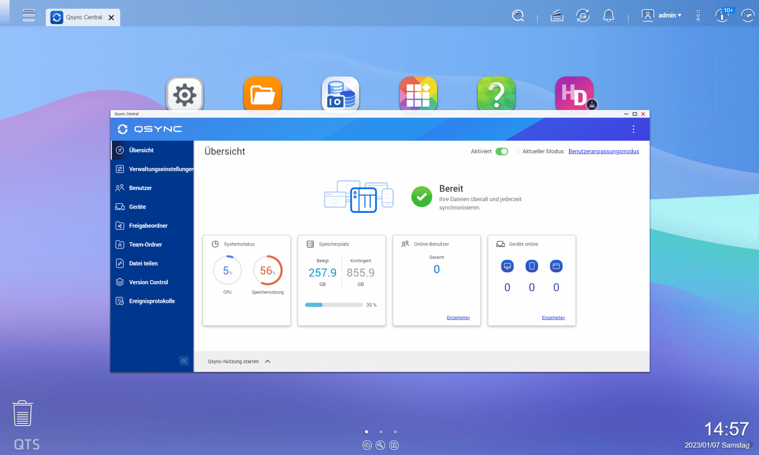Image resolution: width=759 pixels, height=455 pixels.
Task: Open the Benutzer menu item
Action: pyautogui.click(x=140, y=188)
